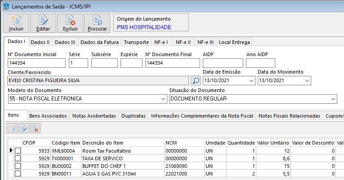Open the Dados da Fatura tab

tap(99, 42)
